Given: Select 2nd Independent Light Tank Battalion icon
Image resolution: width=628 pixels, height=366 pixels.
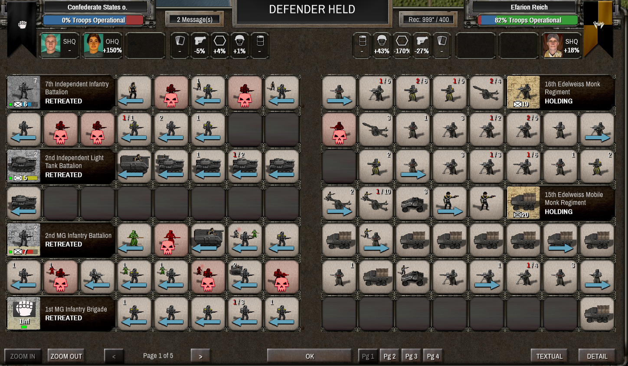Looking at the screenshot, I should tap(24, 166).
